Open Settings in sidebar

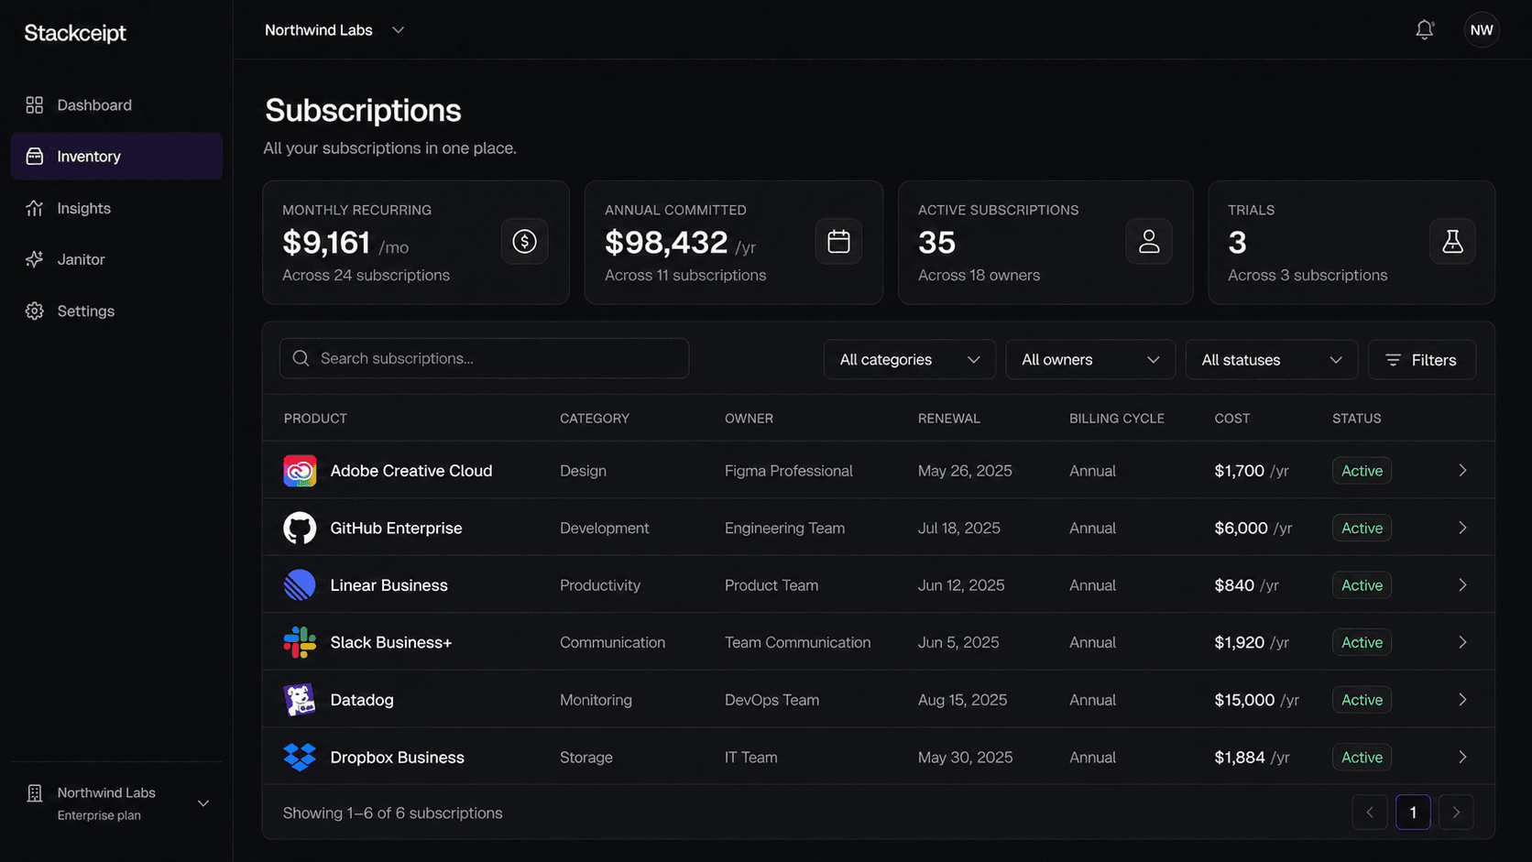[x=116, y=311]
